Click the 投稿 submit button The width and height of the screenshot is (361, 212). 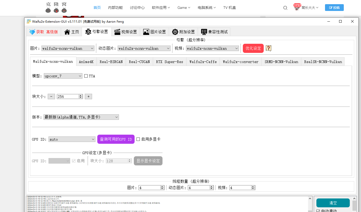tap(334, 8)
